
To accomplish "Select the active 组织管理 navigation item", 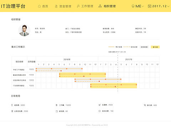I will (x=110, y=6).
